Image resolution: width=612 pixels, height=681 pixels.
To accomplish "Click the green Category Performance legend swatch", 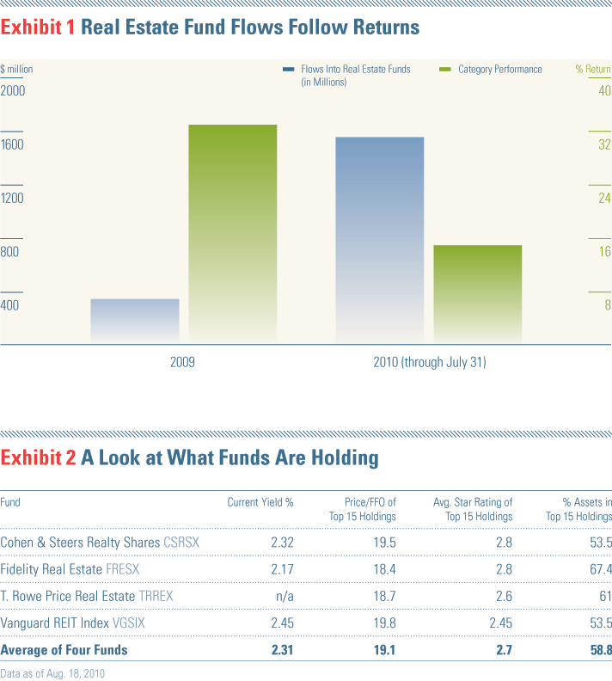I will click(x=445, y=69).
